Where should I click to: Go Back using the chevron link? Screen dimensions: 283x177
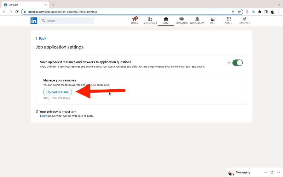41,38
